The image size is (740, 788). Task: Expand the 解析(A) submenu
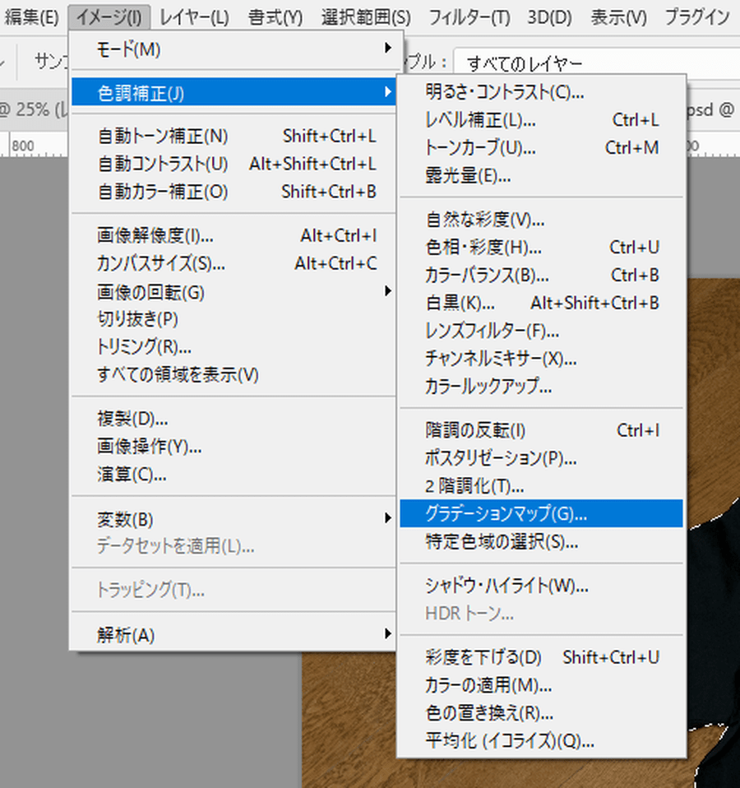coord(234,635)
